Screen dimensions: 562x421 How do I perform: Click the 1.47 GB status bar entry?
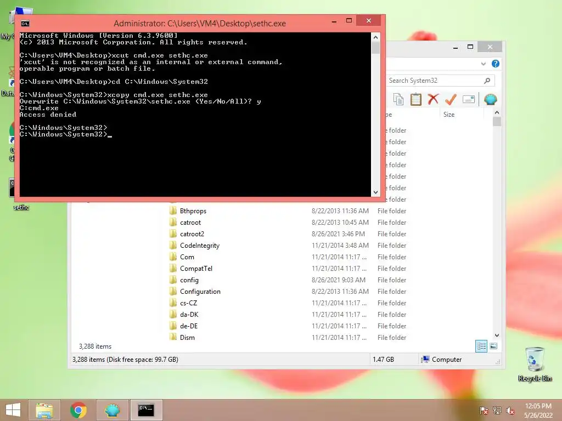click(x=383, y=360)
